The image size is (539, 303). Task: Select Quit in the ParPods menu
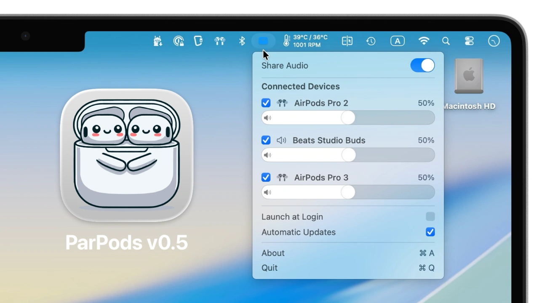click(x=269, y=268)
